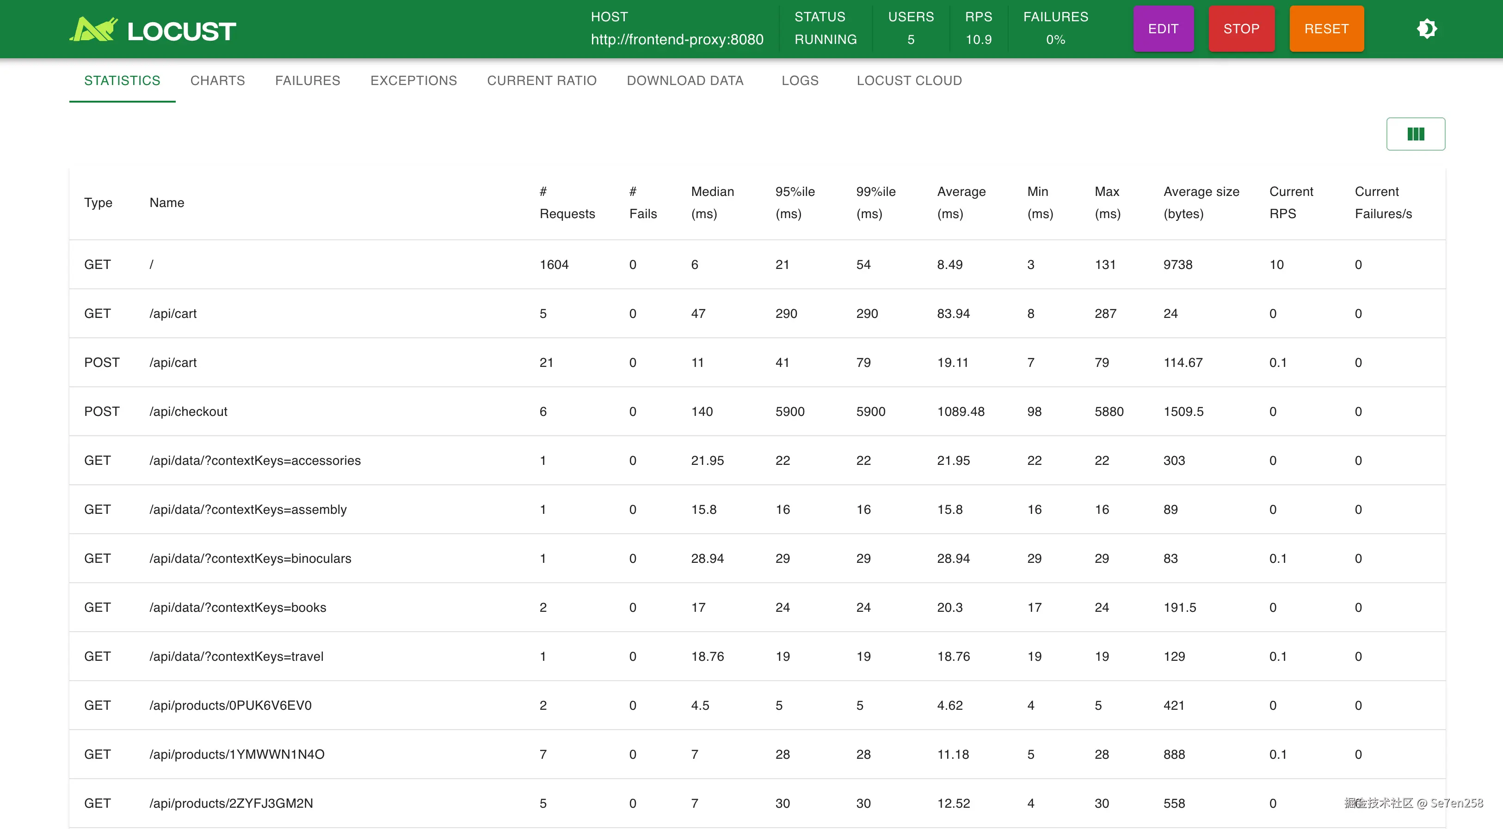Click the LOCUST wordmark text

click(x=181, y=31)
